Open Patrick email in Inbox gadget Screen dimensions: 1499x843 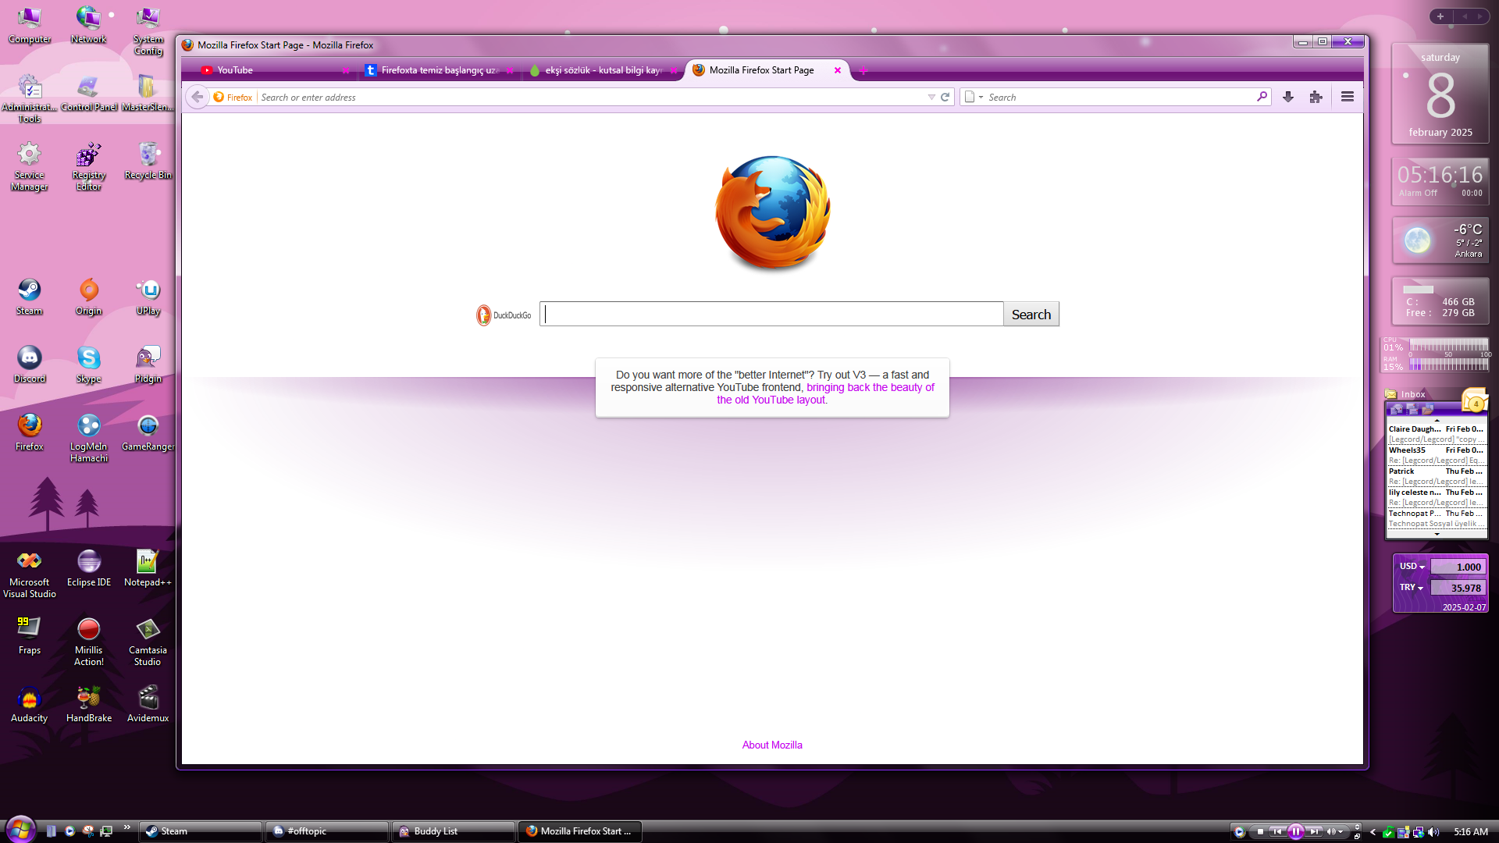pyautogui.click(x=1437, y=476)
